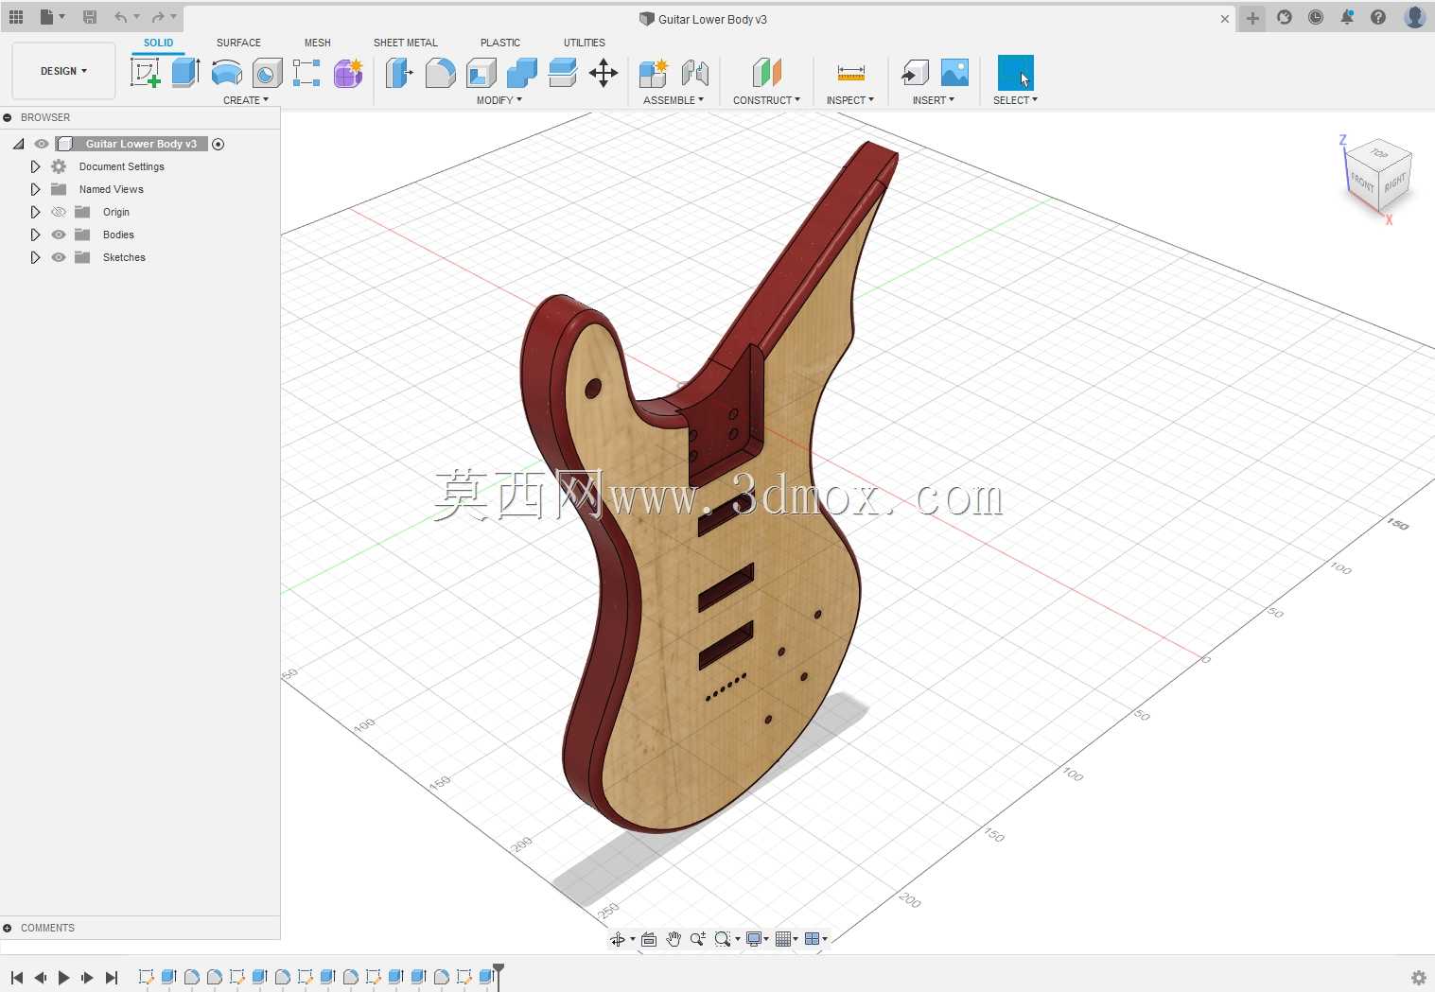Viewport: 1435px width, 992px height.
Task: Open Display Settings monitor dropdown
Action: click(757, 939)
